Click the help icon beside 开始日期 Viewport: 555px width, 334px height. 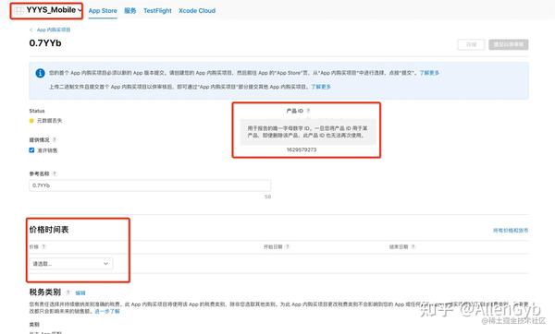click(x=287, y=246)
